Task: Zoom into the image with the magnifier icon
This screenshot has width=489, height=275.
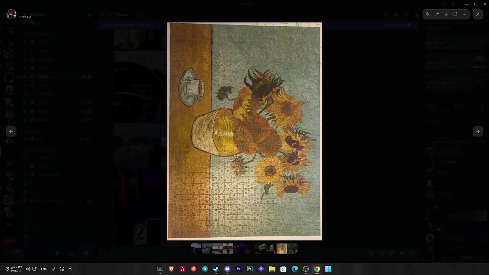Action: pyautogui.click(x=428, y=14)
